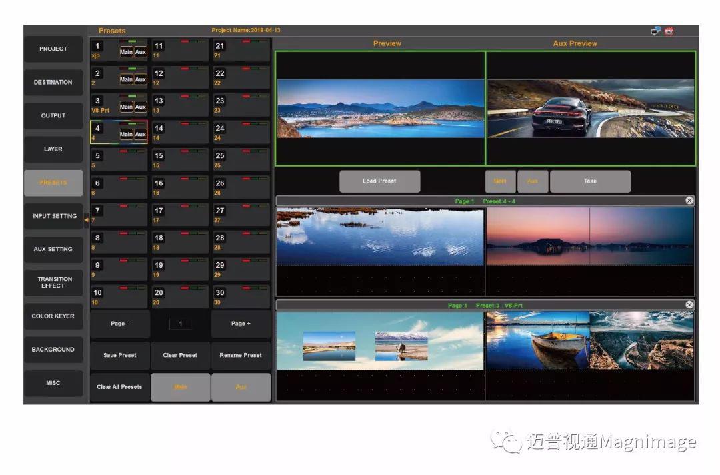
Task: Toggle Aux on preset 4
Action: click(140, 134)
